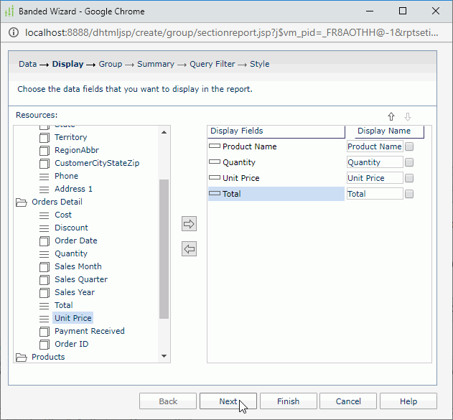Toggle checkbox beside Quantity display name
Screen dimensions: 453x420
coord(409,162)
